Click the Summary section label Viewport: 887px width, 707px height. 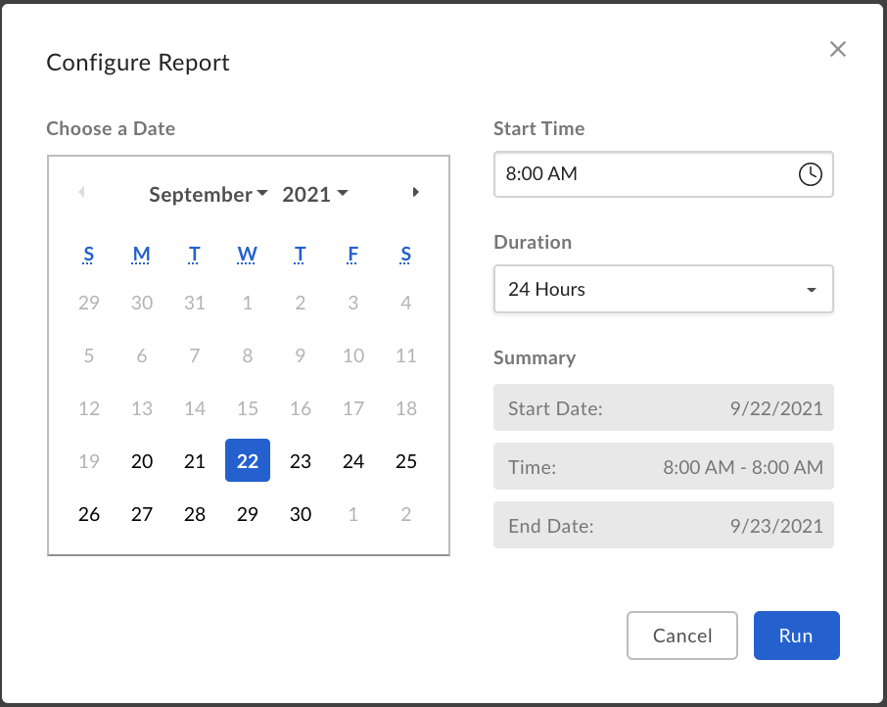[535, 357]
